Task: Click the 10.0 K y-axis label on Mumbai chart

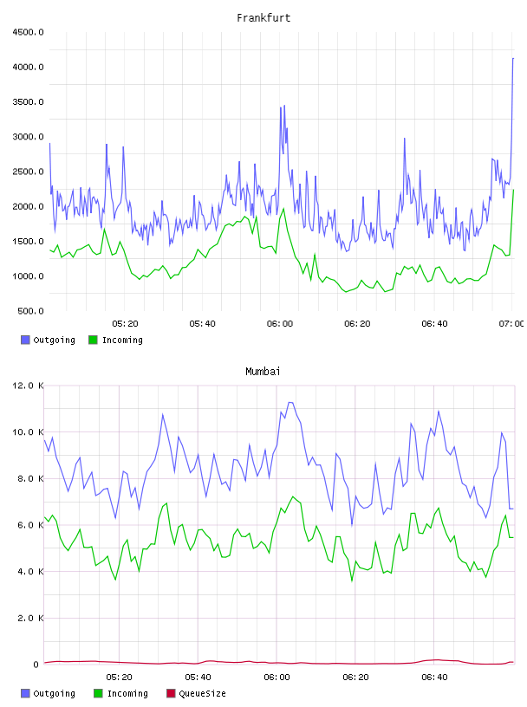Action: [28, 432]
